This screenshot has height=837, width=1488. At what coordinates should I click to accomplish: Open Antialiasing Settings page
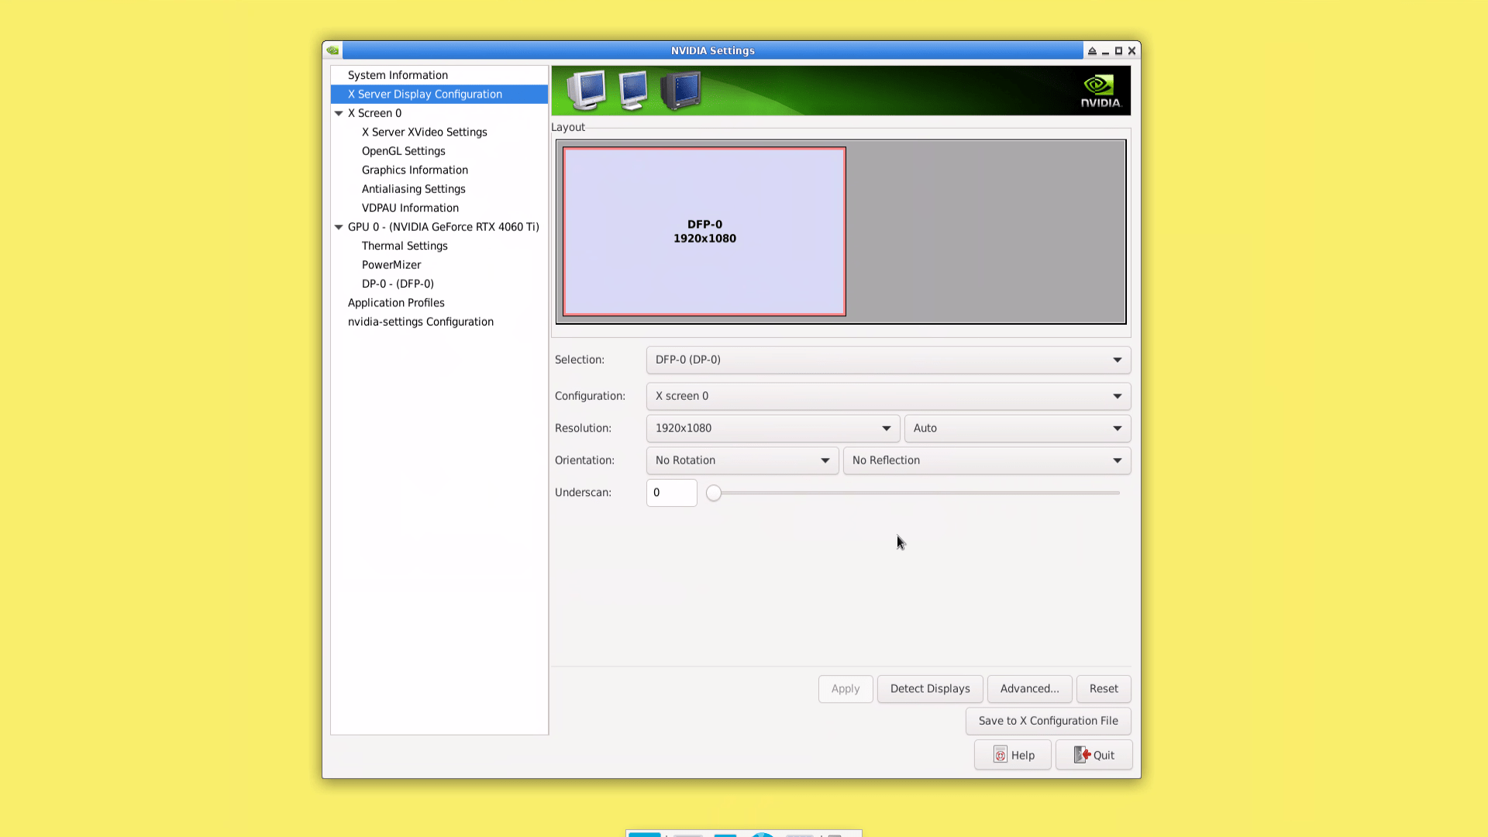point(413,189)
